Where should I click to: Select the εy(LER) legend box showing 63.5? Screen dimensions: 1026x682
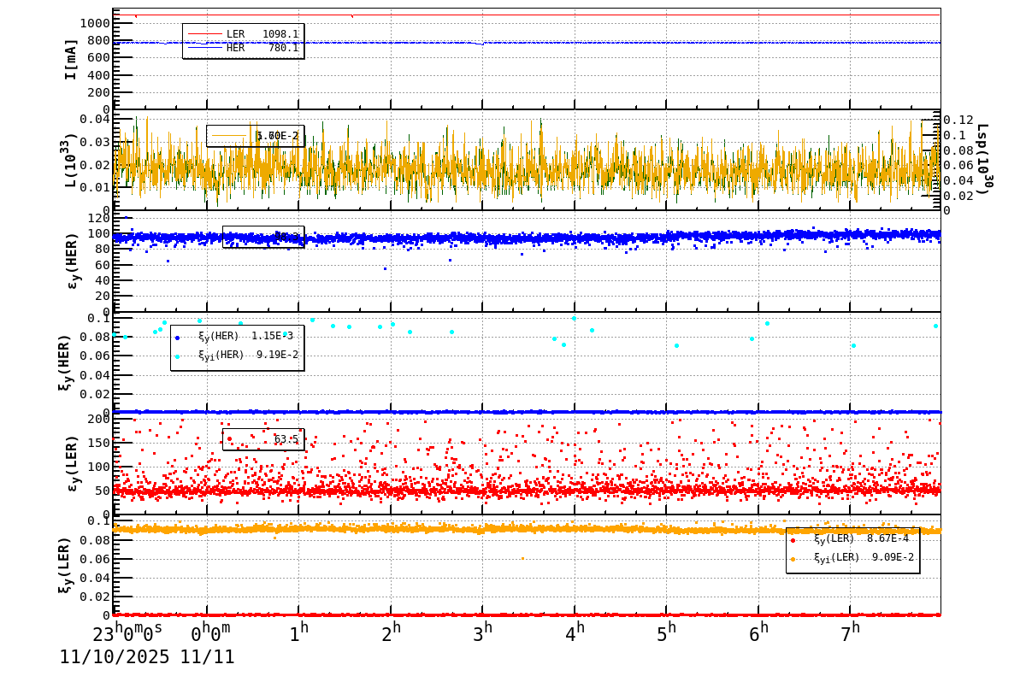tap(262, 439)
